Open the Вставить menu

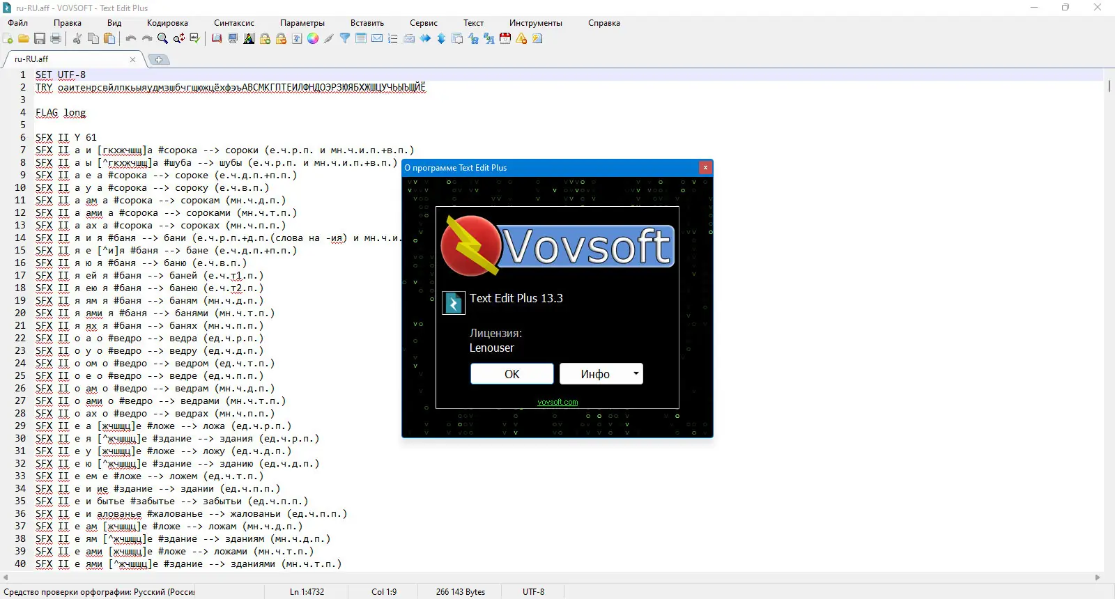click(367, 23)
